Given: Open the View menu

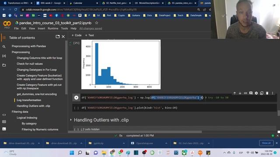Looking at the screenshot, I should 32,28.
